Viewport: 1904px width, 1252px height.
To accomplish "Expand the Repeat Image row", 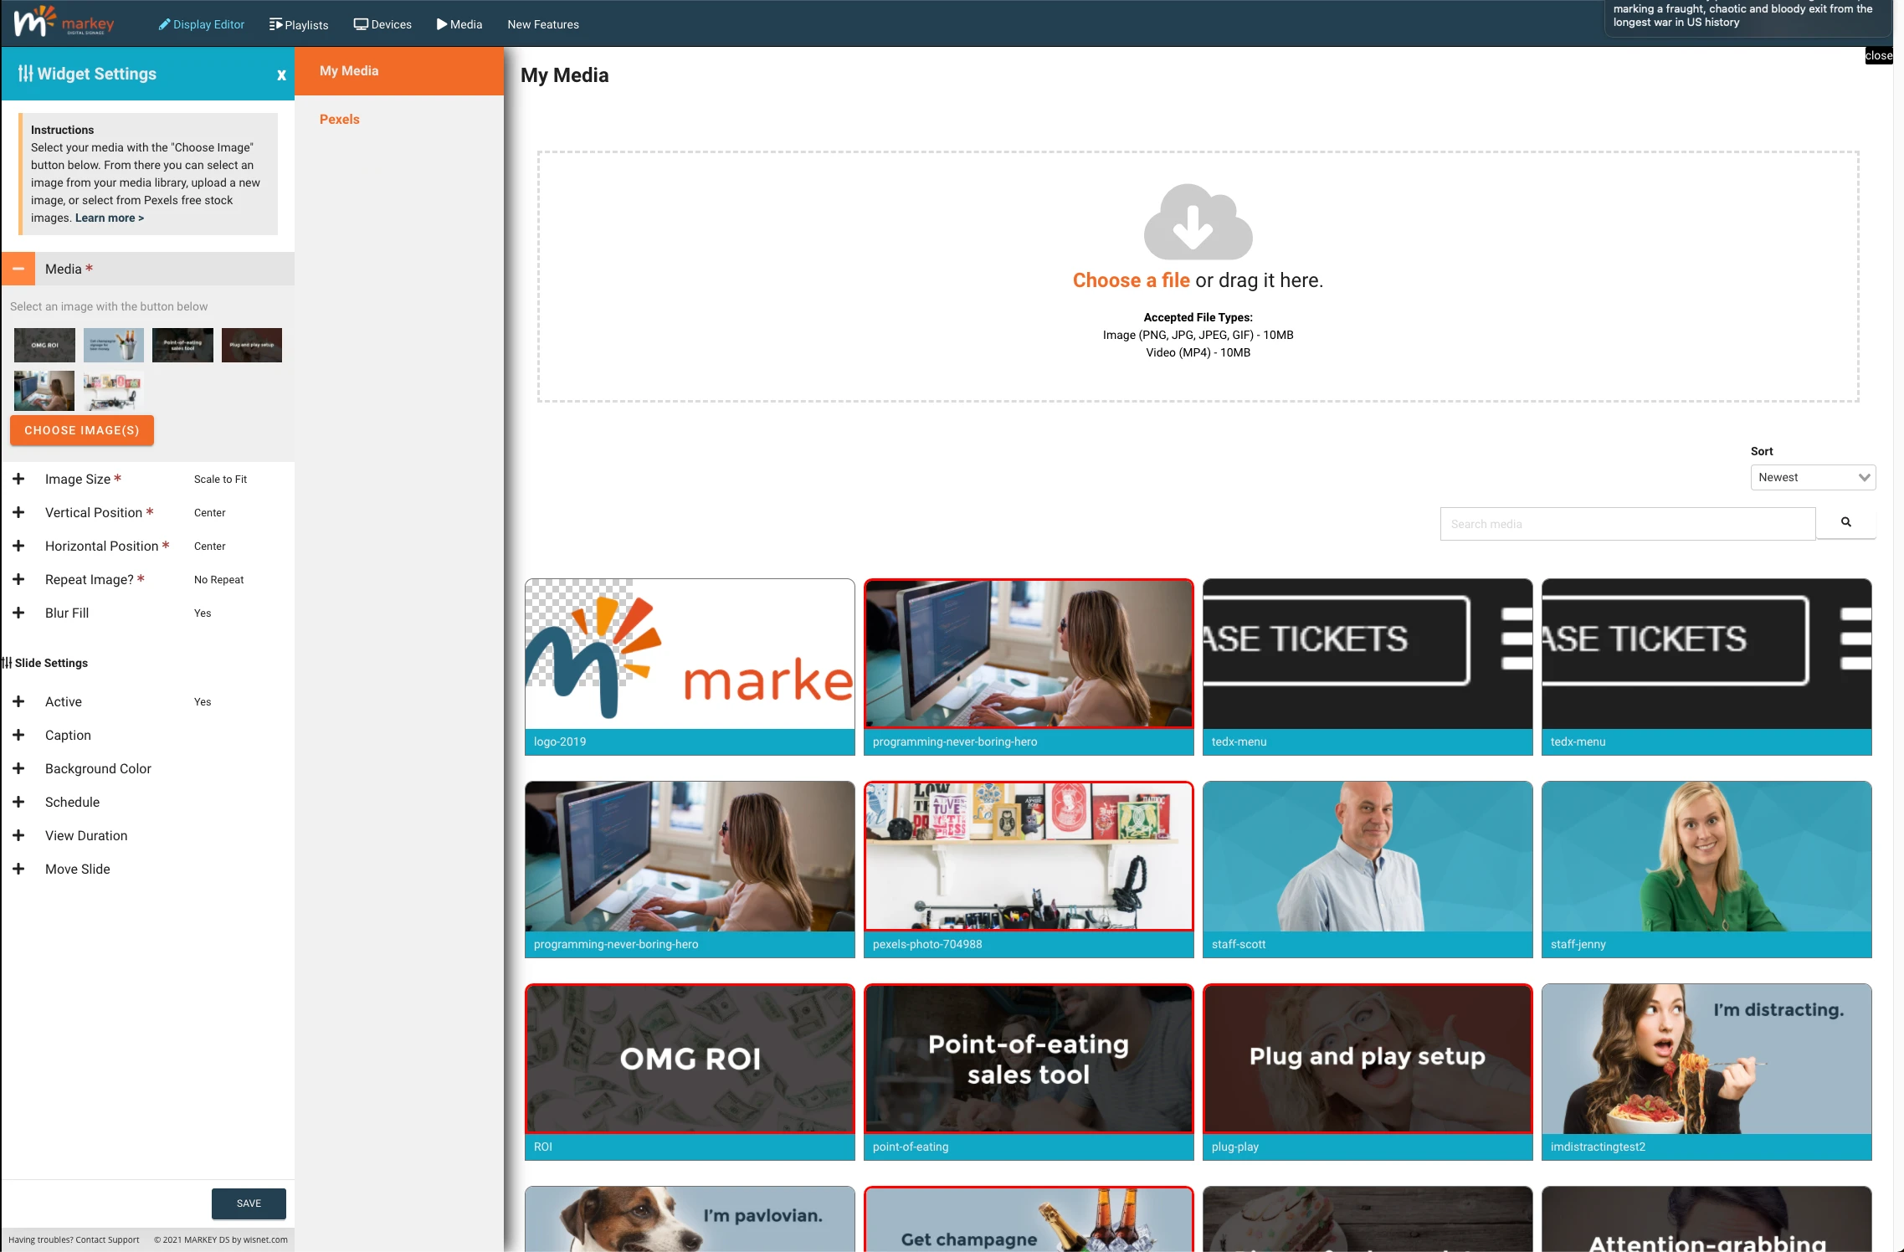I will (x=19, y=580).
